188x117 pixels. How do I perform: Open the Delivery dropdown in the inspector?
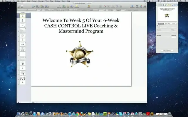163,37
